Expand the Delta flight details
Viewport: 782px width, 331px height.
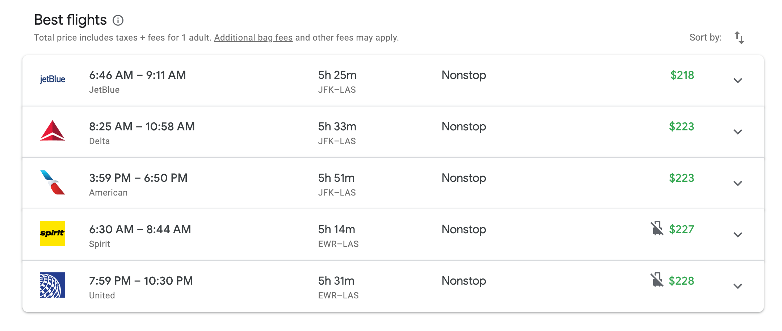pyautogui.click(x=738, y=132)
